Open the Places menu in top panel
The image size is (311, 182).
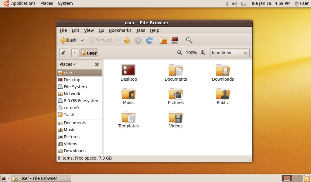tap(46, 3)
